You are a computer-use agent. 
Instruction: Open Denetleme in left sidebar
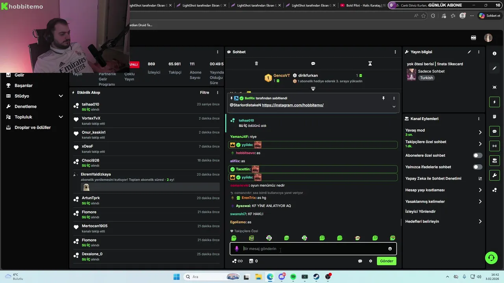pyautogui.click(x=26, y=107)
